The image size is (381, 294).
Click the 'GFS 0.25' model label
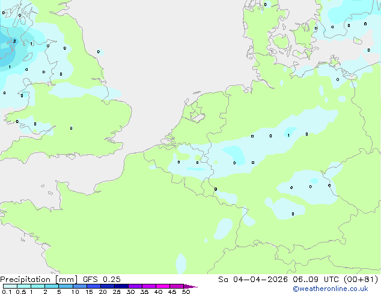click(x=102, y=279)
